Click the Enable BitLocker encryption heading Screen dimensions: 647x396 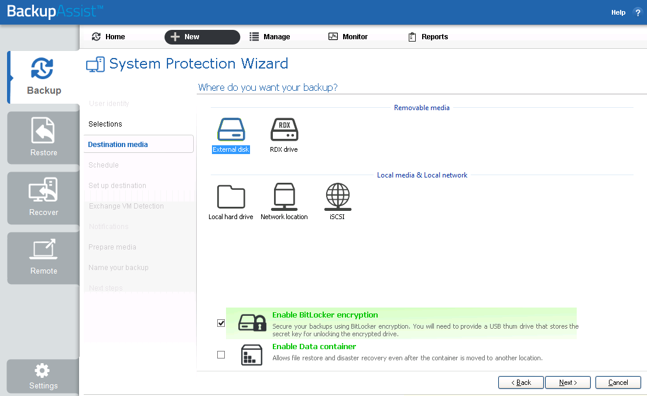325,315
